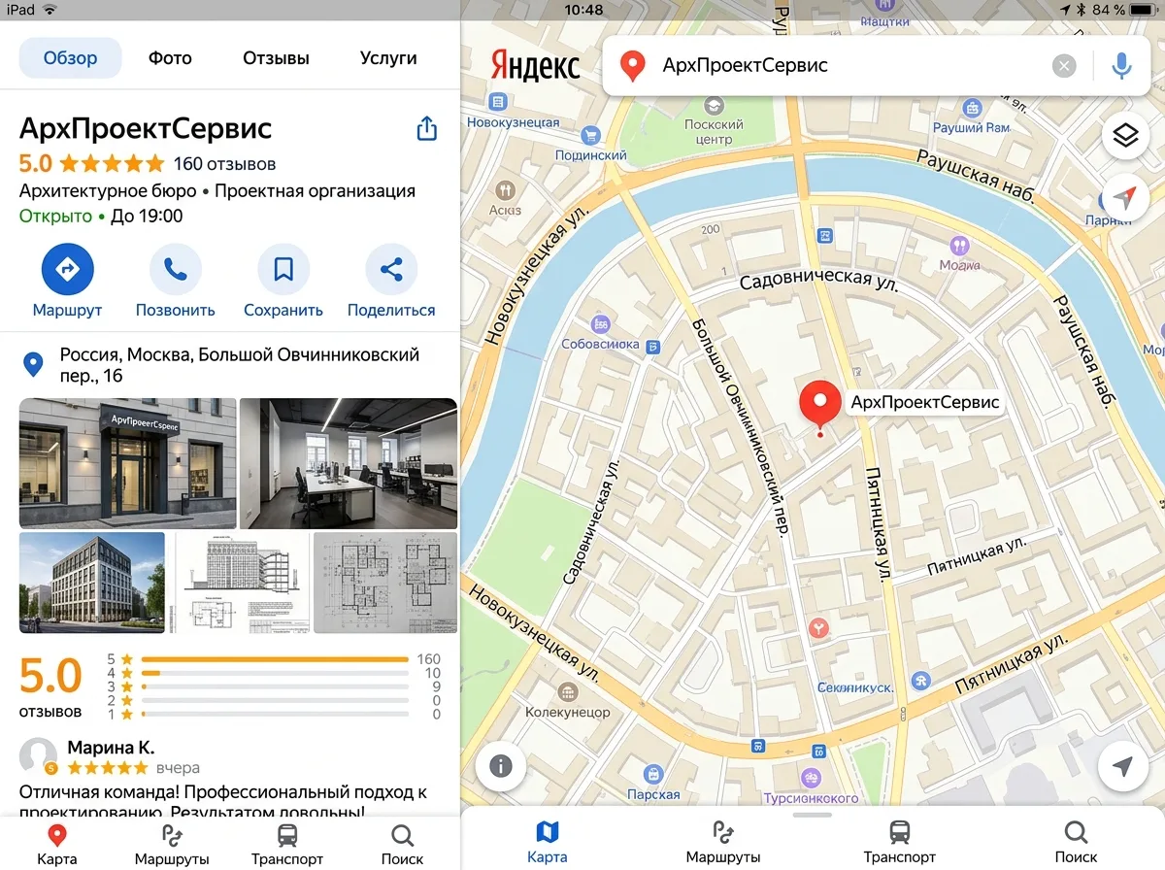
Task: Tap the Яндекс logo
Action: (536, 66)
